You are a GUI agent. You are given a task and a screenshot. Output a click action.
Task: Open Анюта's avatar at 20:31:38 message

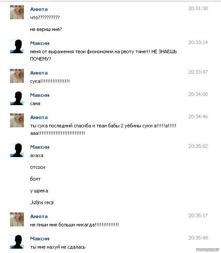[17, 12]
